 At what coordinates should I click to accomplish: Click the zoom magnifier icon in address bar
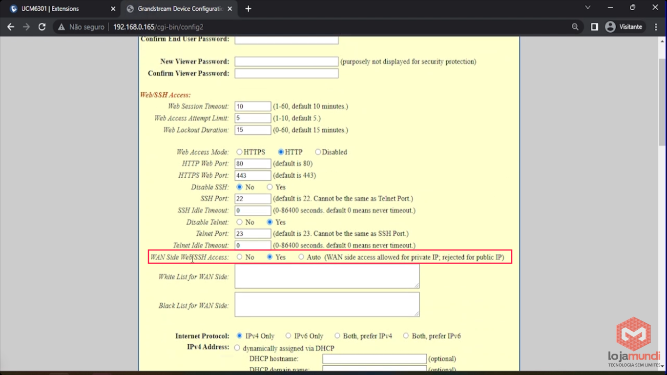(x=575, y=27)
